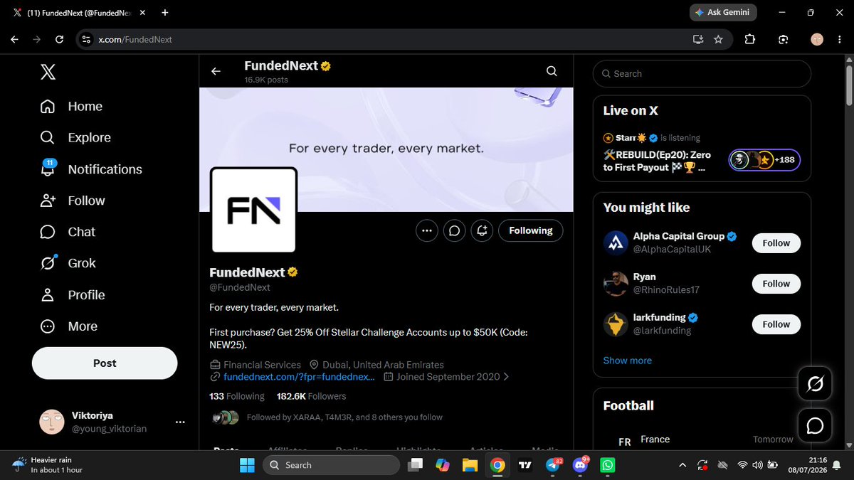The image size is (854, 480).
Task: Open the Home page from the sidebar
Action: [x=71, y=106]
